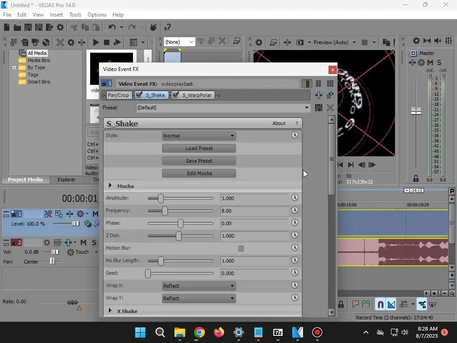Expand the By Type tree node
Screen dimensions: 457x343
[14, 67]
